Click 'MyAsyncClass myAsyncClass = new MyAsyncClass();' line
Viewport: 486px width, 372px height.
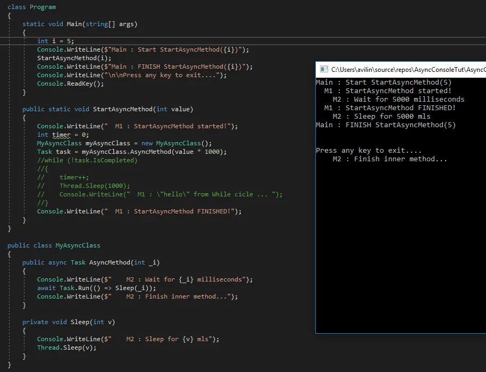(x=124, y=143)
